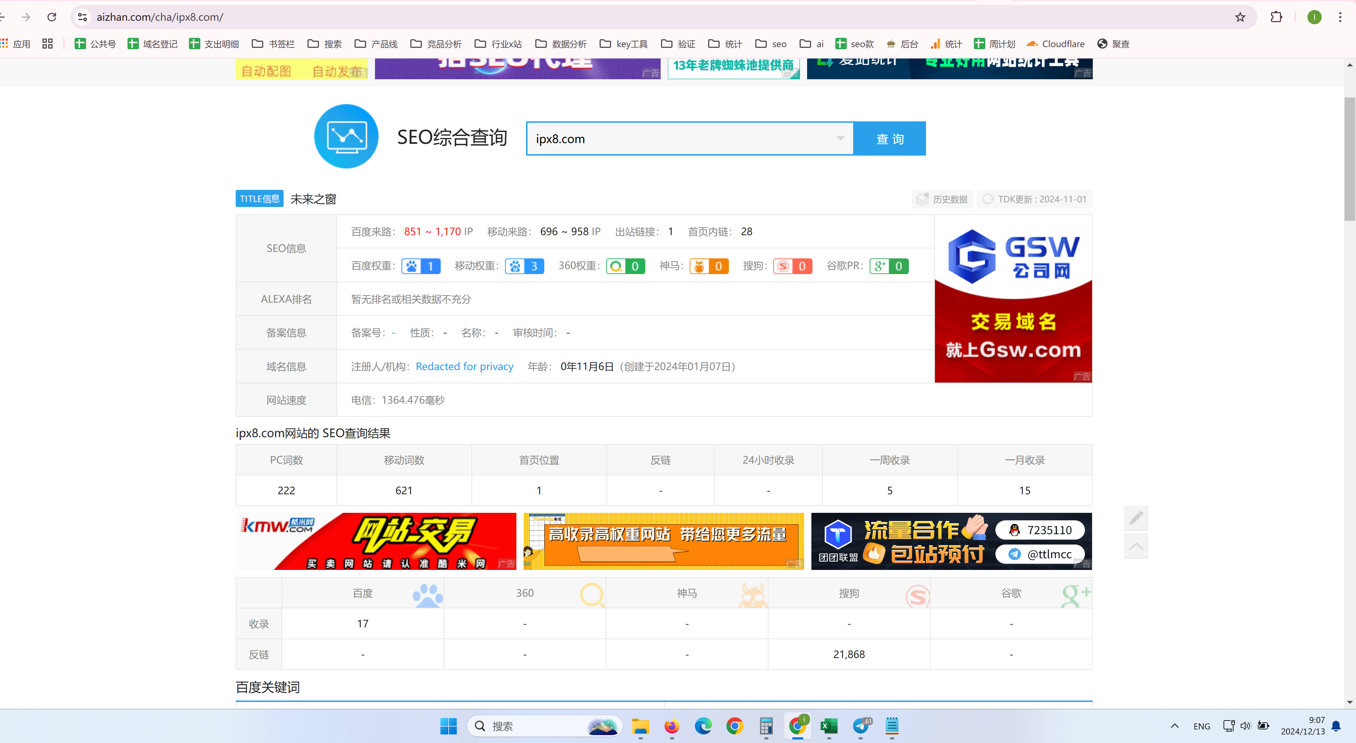
Task: Click the browser address bar URL
Action: tap(160, 17)
